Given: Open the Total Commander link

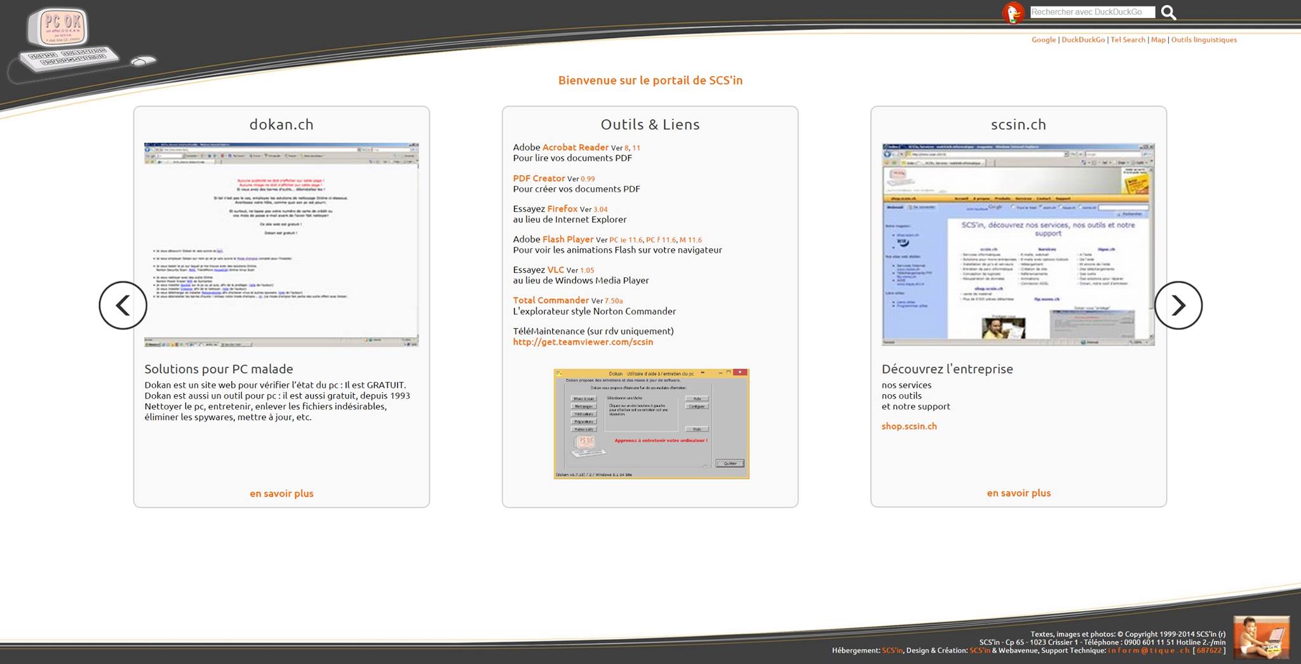Looking at the screenshot, I should pyautogui.click(x=551, y=300).
